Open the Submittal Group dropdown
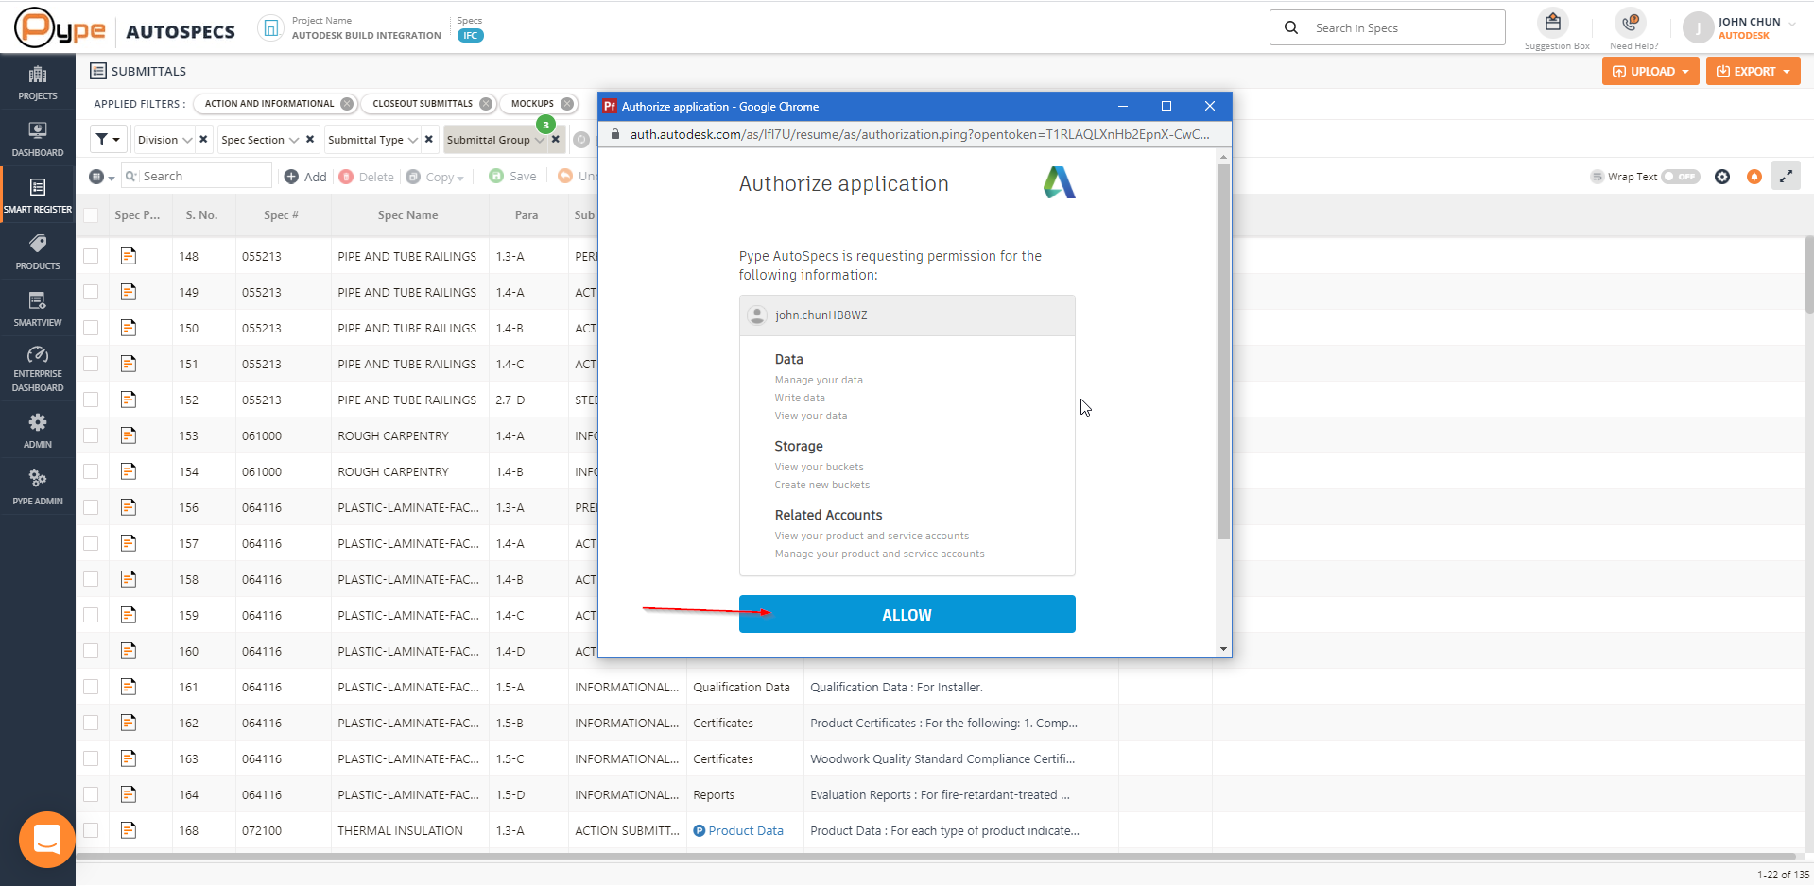The width and height of the screenshot is (1814, 886). (x=495, y=140)
